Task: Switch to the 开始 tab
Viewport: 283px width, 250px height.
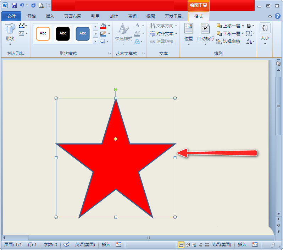Action: pos(32,16)
